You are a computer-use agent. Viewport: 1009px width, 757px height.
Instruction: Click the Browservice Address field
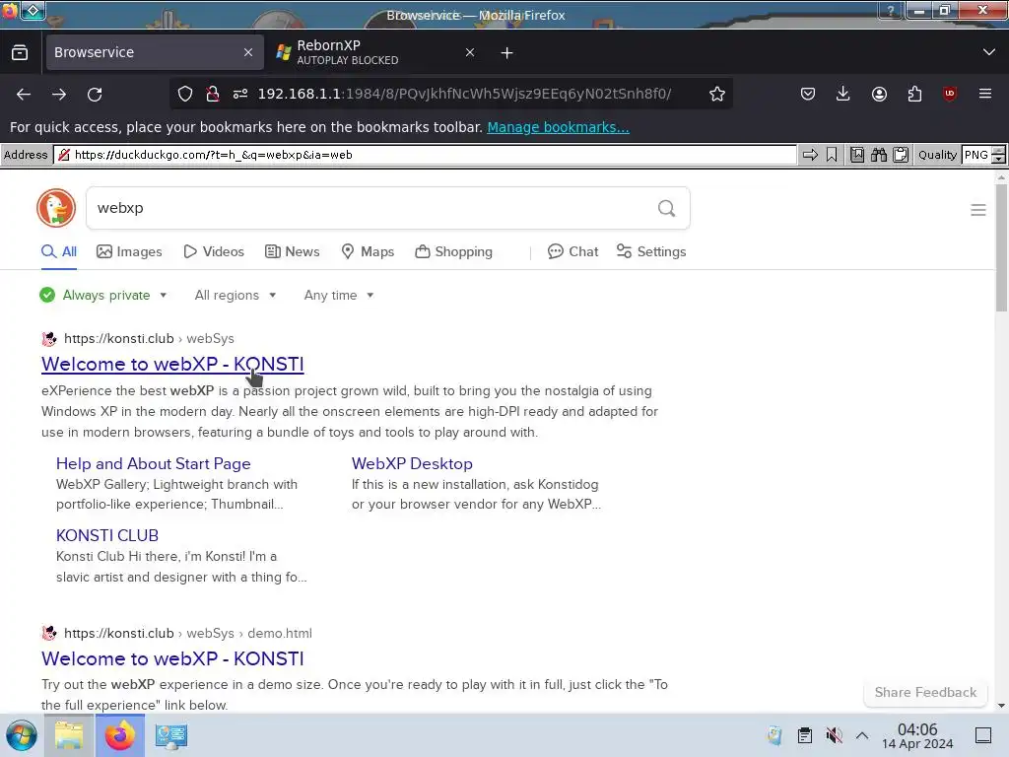(x=425, y=155)
